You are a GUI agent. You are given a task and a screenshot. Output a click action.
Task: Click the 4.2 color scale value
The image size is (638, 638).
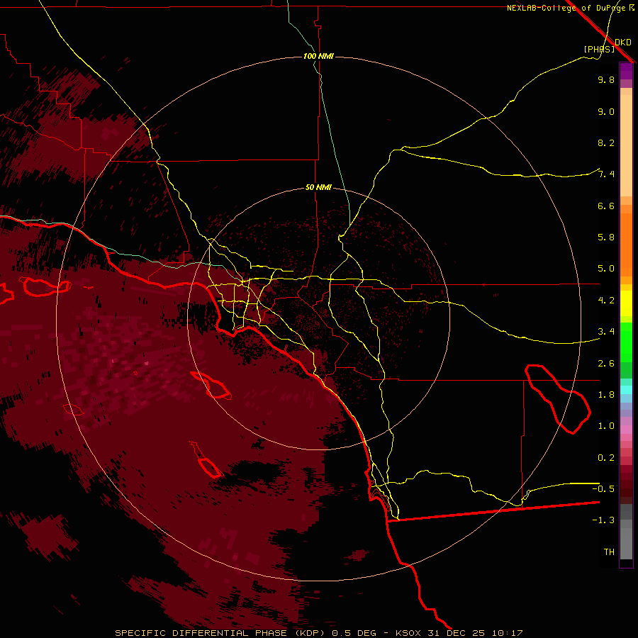pos(606,301)
